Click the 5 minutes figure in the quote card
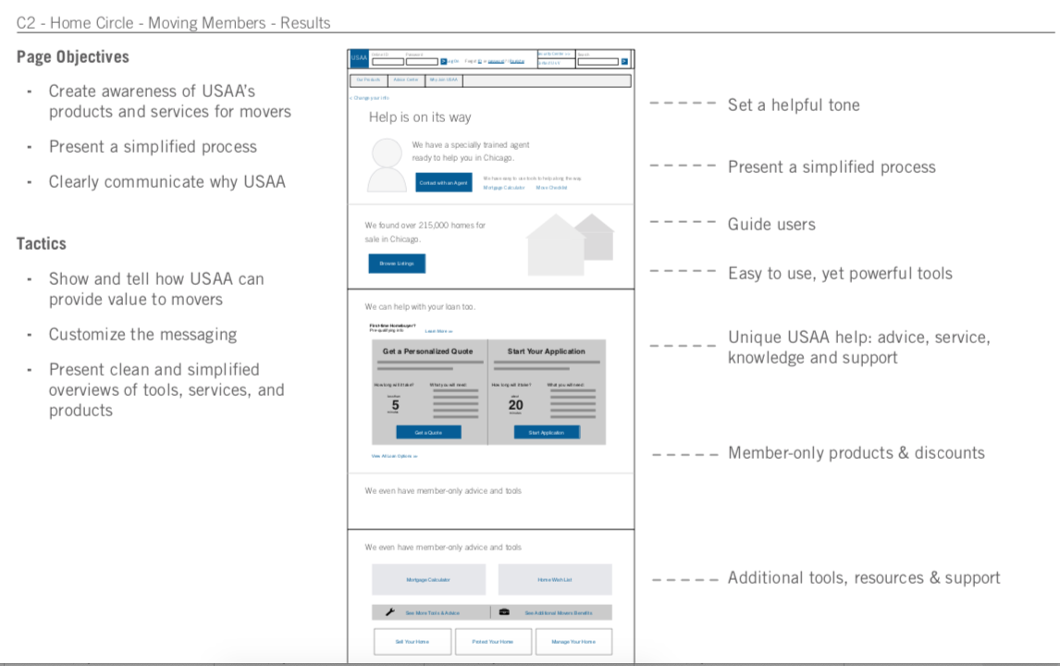 pos(395,404)
